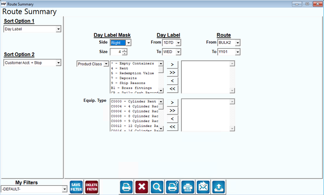Image resolution: width=324 pixels, height=195 pixels.
Task: Open the Day Label To dropdown
Action: [x=178, y=52]
